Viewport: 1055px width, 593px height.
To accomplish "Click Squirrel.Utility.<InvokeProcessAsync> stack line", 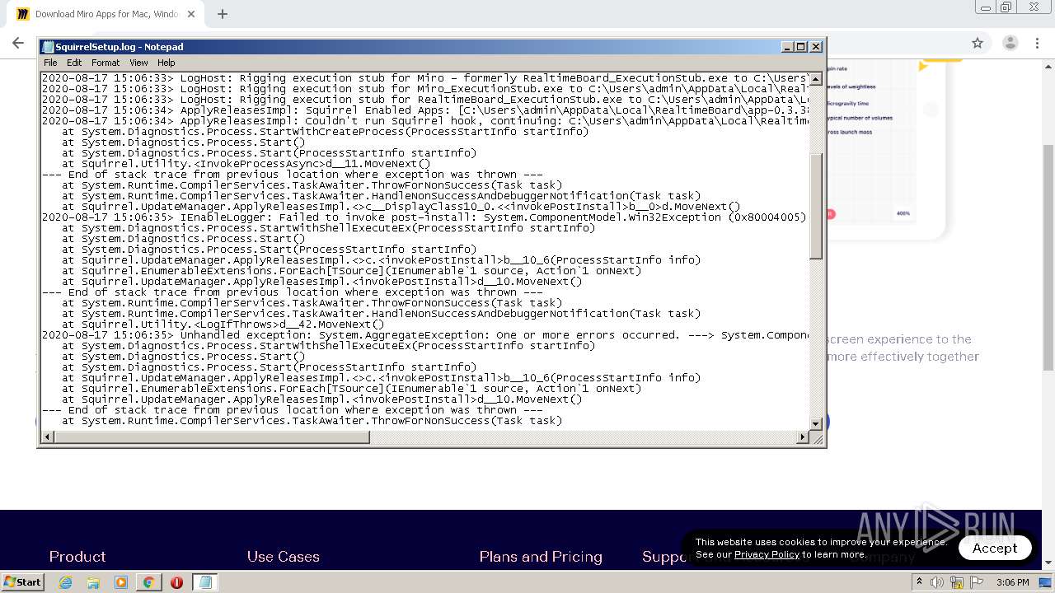I will point(246,164).
